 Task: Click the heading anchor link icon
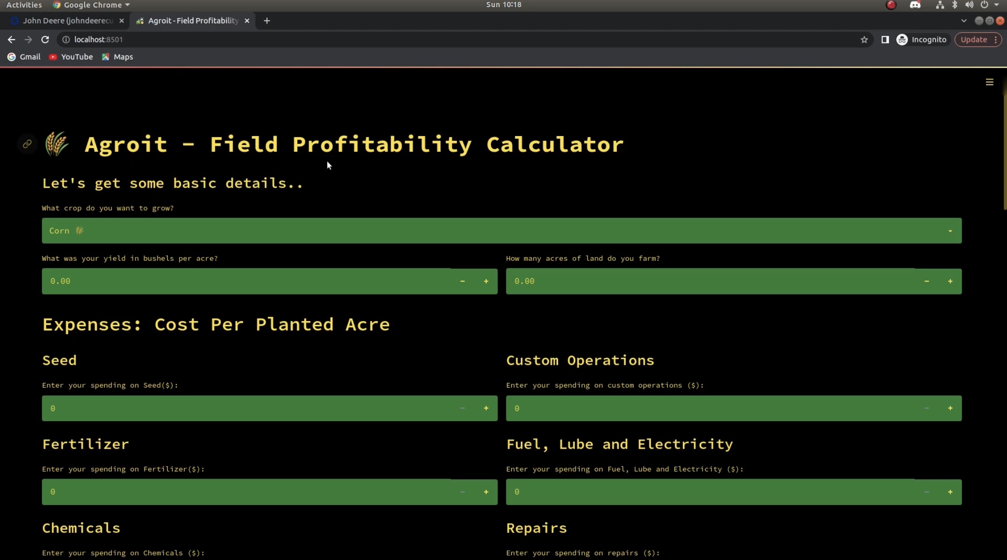[x=27, y=144]
